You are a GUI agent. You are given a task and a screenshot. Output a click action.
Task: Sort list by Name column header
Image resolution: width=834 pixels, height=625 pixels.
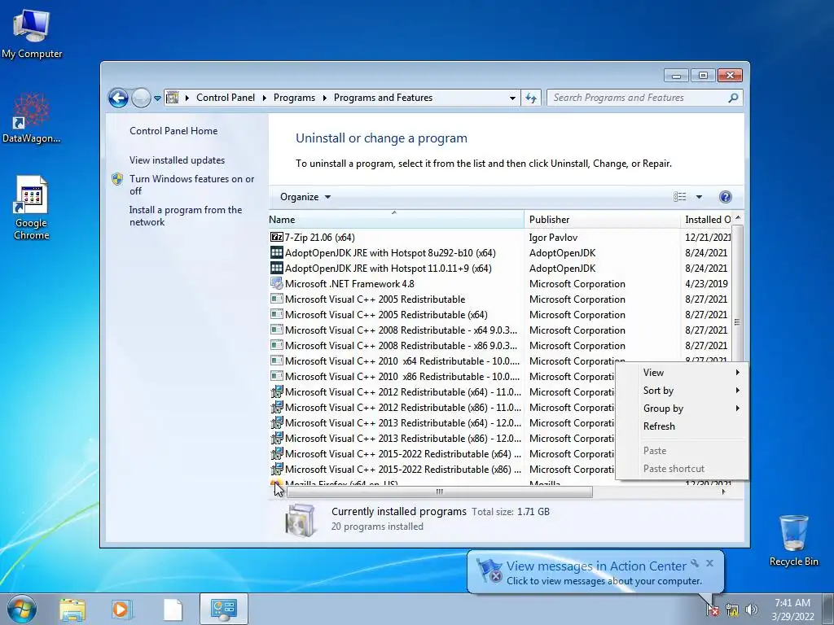[397, 220]
